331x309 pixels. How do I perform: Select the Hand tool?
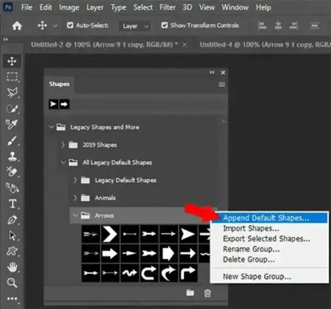(x=12, y=268)
